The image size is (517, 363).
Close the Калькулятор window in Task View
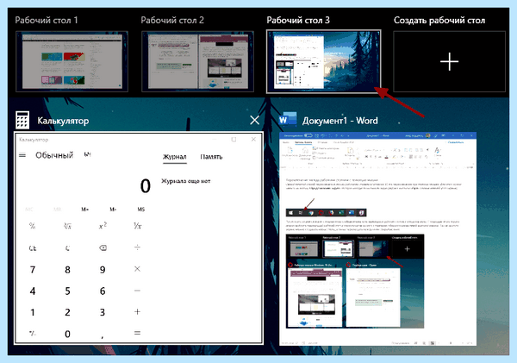click(254, 120)
